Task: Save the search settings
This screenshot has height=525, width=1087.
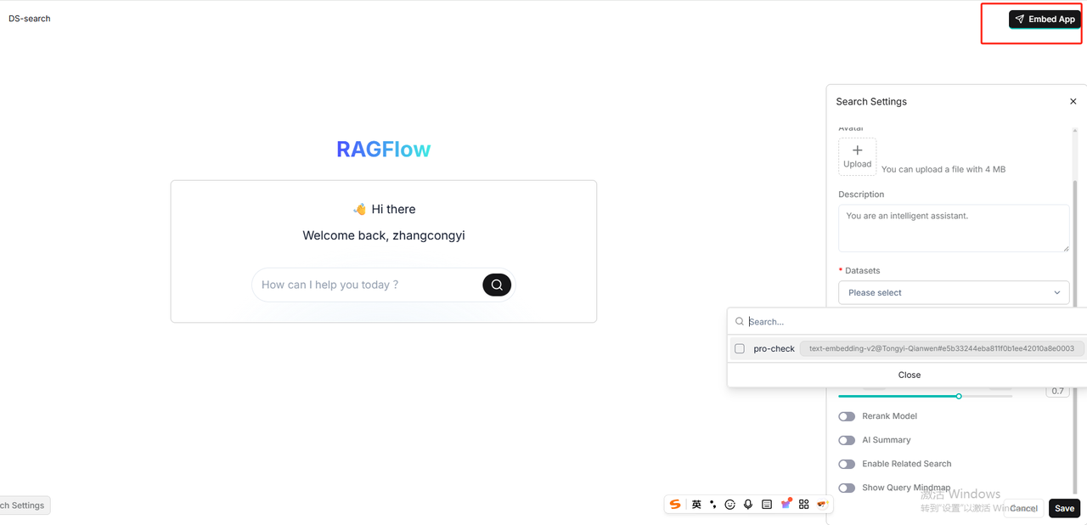Action: pyautogui.click(x=1065, y=508)
